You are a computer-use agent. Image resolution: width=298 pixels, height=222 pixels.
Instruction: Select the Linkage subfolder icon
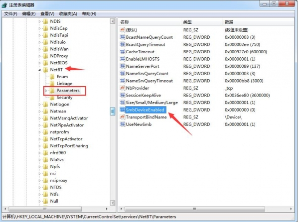point(52,84)
